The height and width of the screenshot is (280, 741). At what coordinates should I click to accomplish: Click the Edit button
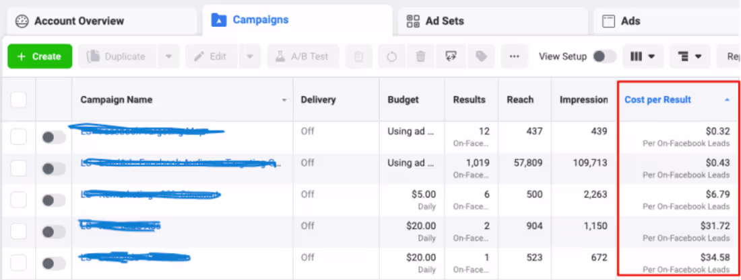(212, 56)
